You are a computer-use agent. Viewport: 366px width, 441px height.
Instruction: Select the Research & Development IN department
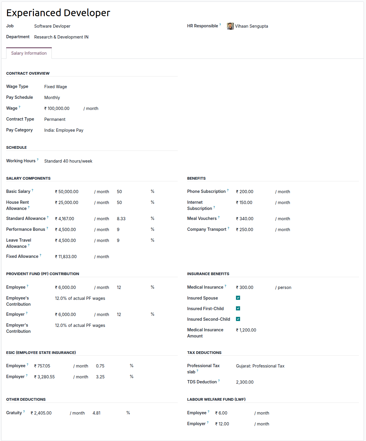[x=61, y=37]
